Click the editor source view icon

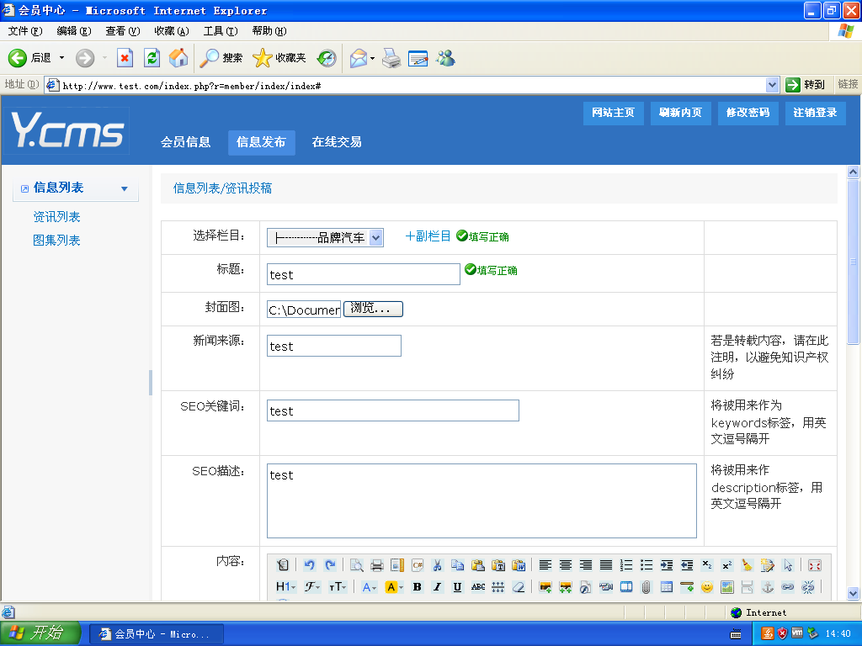(x=283, y=564)
